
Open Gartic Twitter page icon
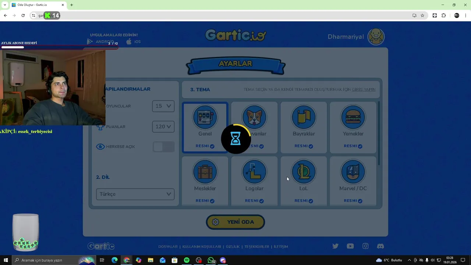pyautogui.click(x=335, y=246)
